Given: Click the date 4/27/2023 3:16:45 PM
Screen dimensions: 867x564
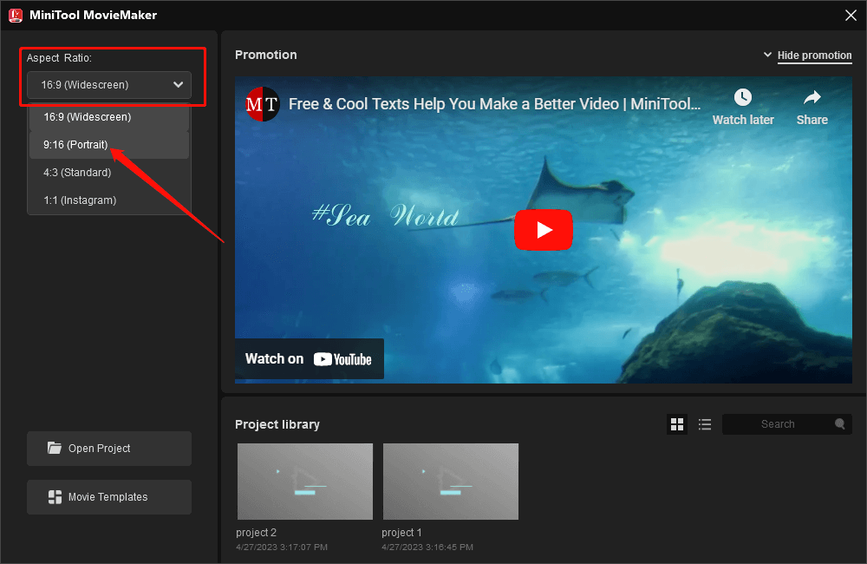Looking at the screenshot, I should point(427,548).
